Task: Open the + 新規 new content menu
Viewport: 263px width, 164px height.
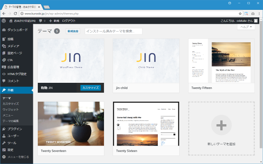Action: pos(54,20)
